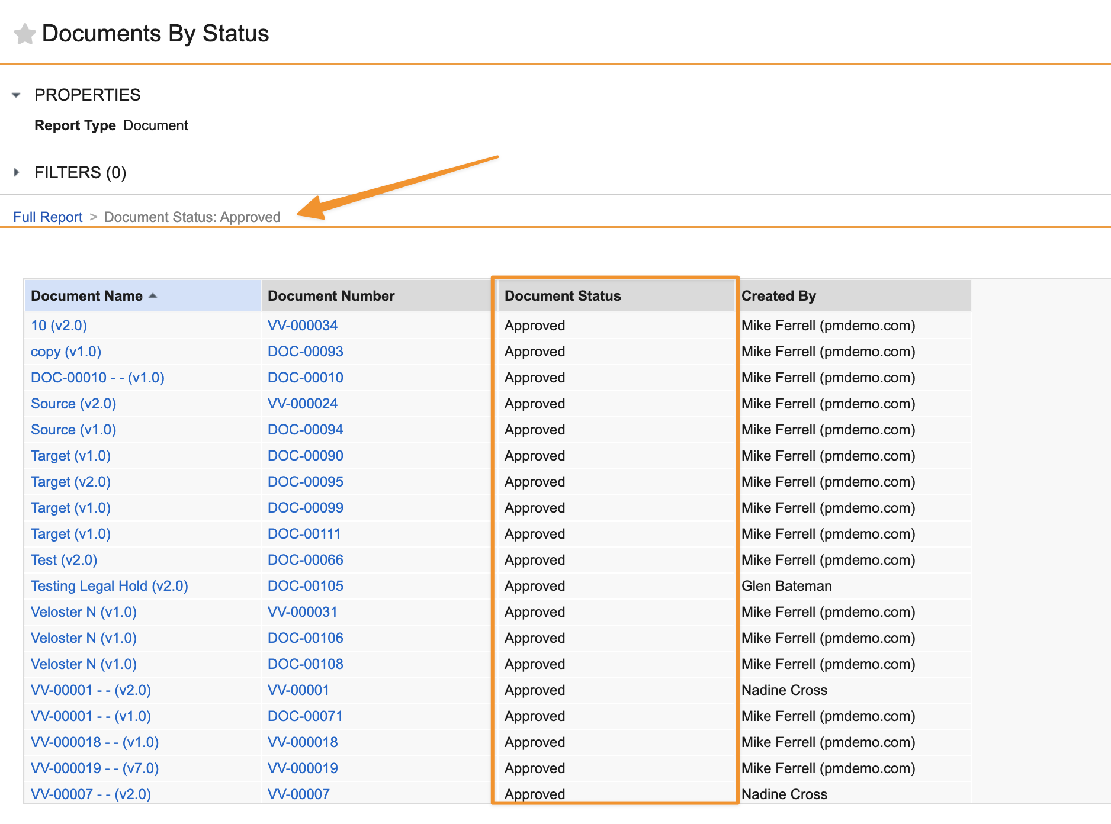Open document number DOC-00010
The height and width of the screenshot is (824, 1111).
tap(306, 378)
